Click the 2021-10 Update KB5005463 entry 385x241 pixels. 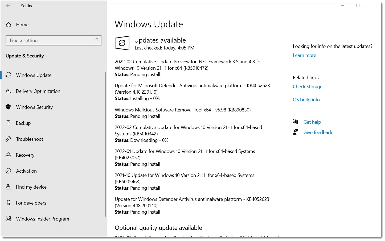coord(185,182)
